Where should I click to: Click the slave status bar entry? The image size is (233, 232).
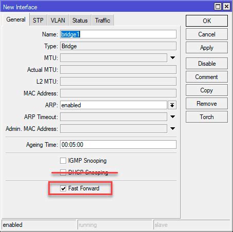(192, 225)
